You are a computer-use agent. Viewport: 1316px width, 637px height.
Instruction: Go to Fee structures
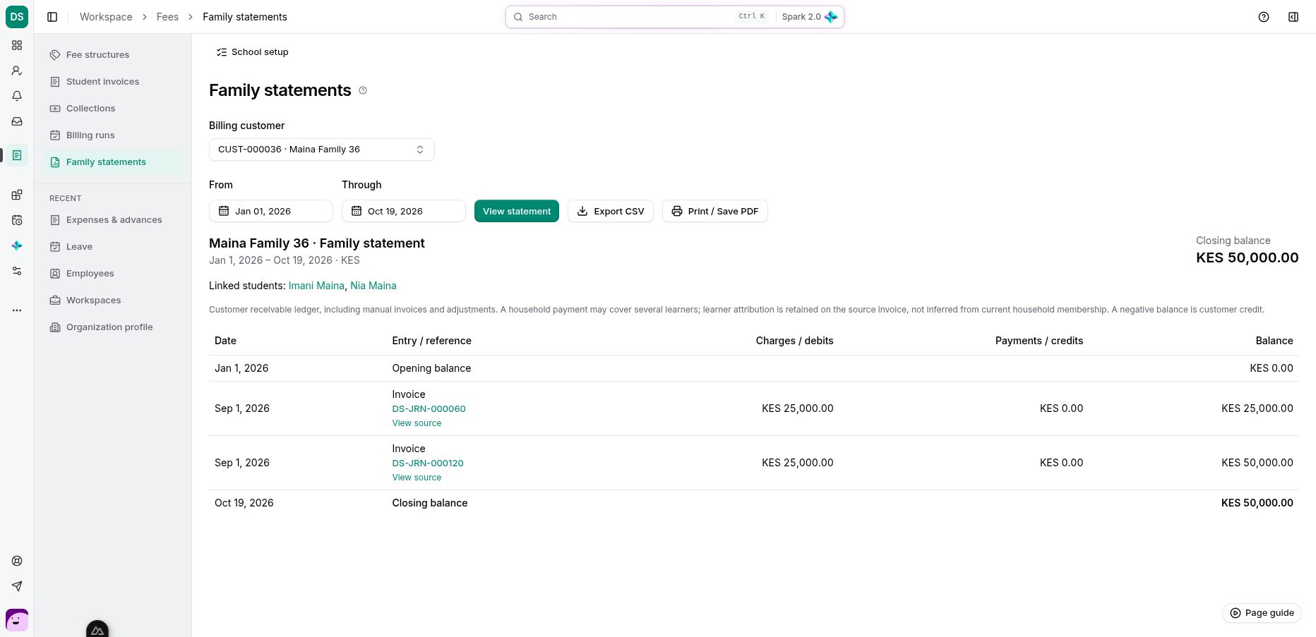click(x=112, y=55)
